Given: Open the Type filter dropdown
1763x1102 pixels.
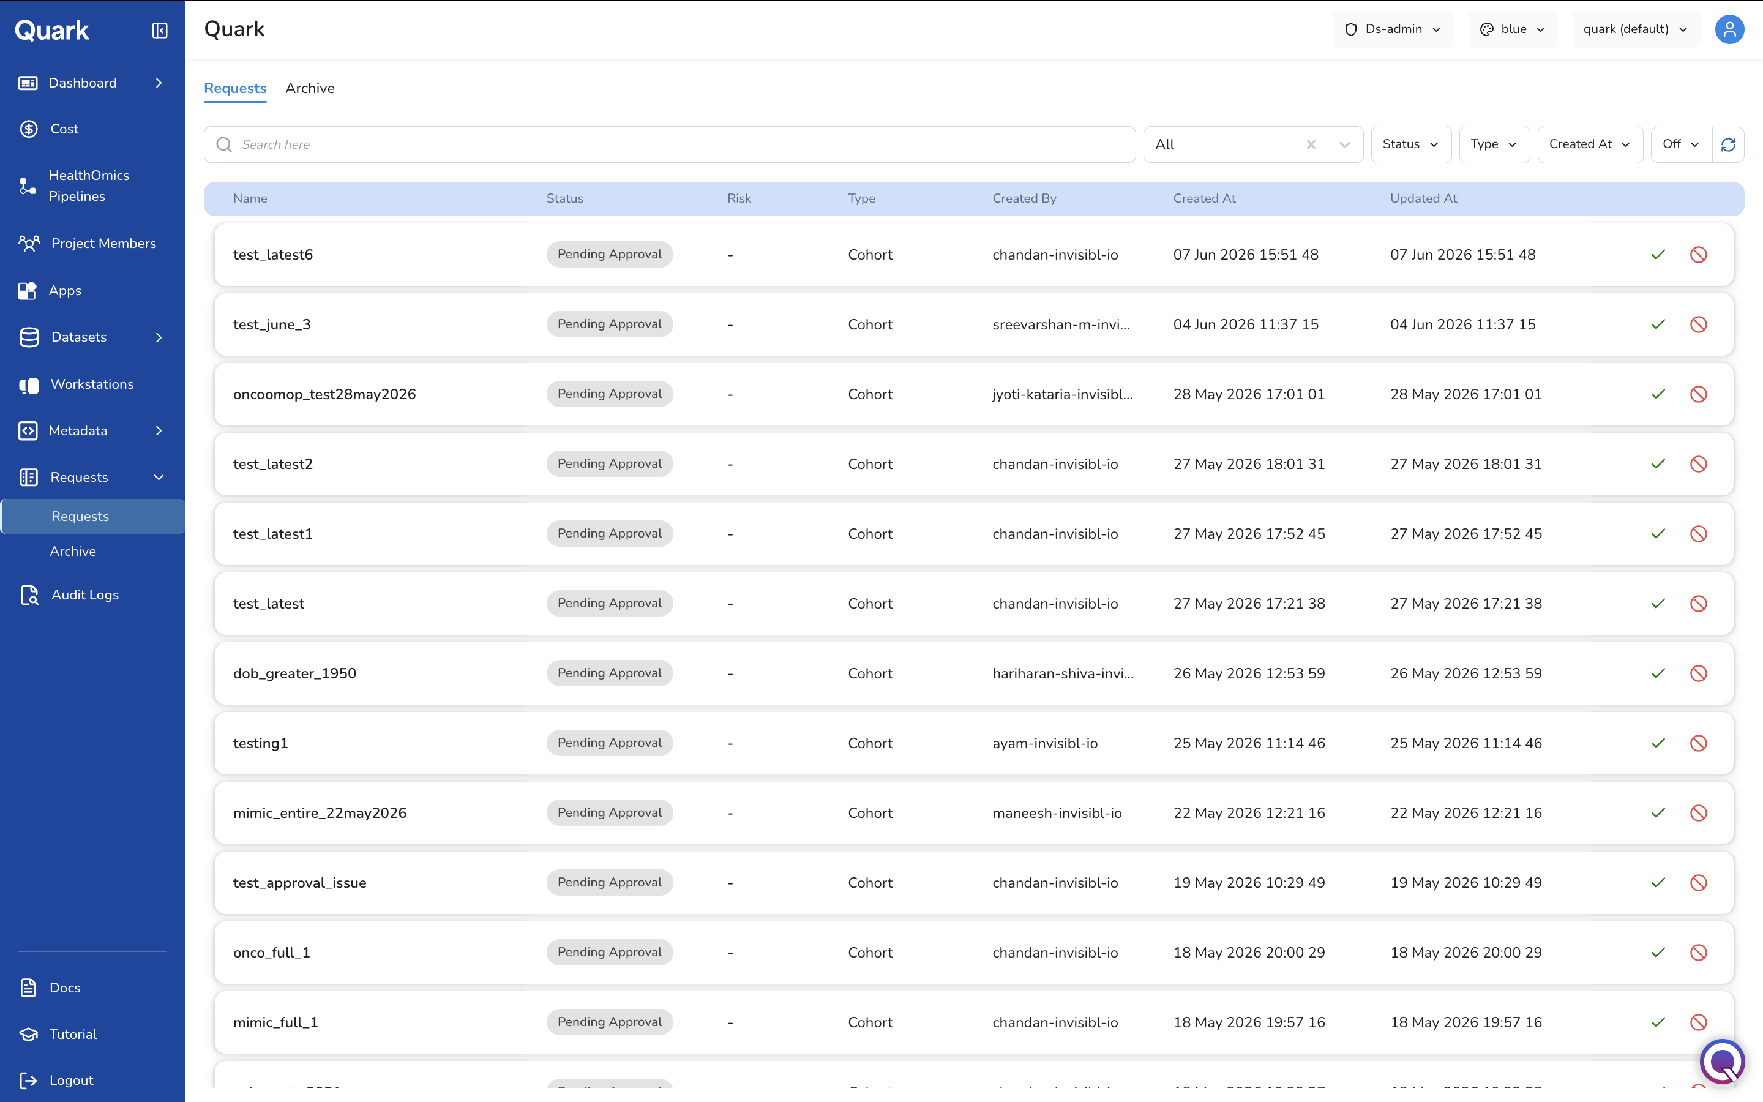Looking at the screenshot, I should point(1494,144).
